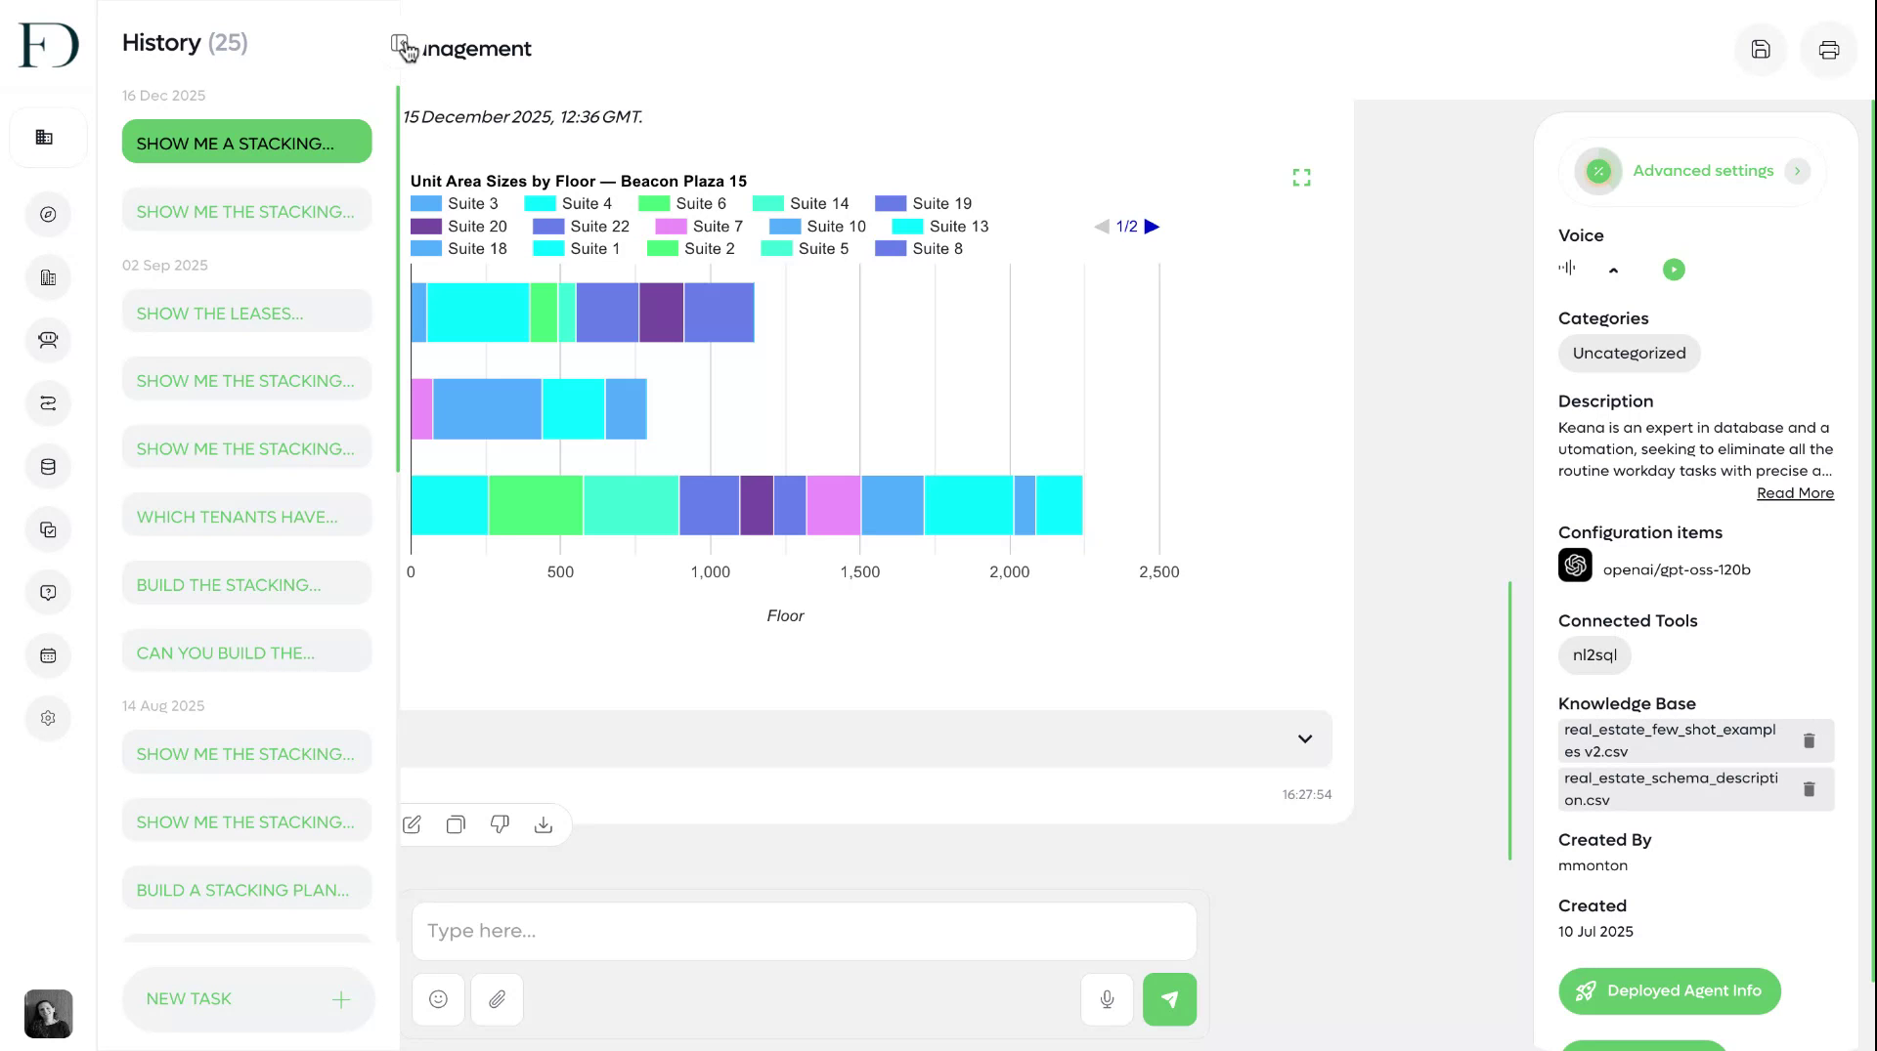The height and width of the screenshot is (1051, 1877).
Task: Click the user profile avatar
Action: pos(48,1014)
